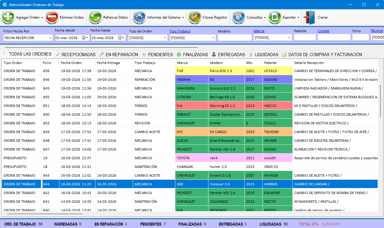Sort by Tipo Trabajo column header
This screenshot has height=228, width=384.
[154, 63]
